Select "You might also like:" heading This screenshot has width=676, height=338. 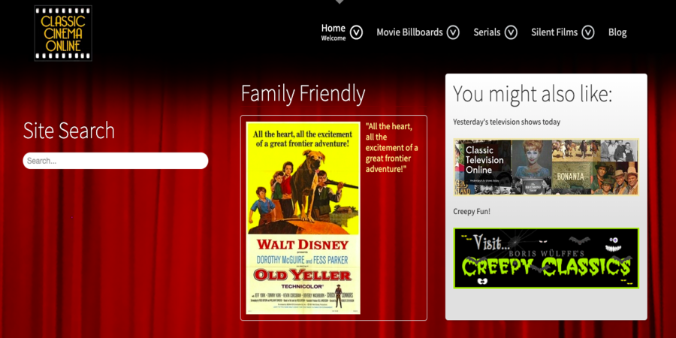(533, 94)
